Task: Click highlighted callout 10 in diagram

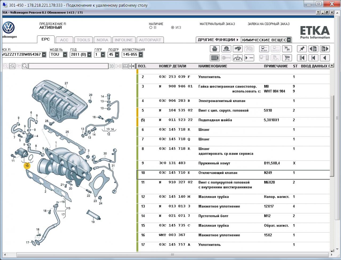Action: click(x=27, y=166)
